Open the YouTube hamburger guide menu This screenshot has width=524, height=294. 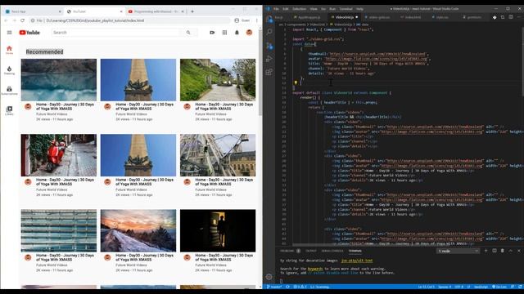(x=9, y=33)
